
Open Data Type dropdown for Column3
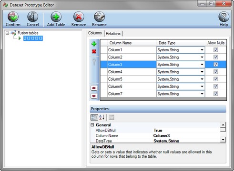(202, 65)
